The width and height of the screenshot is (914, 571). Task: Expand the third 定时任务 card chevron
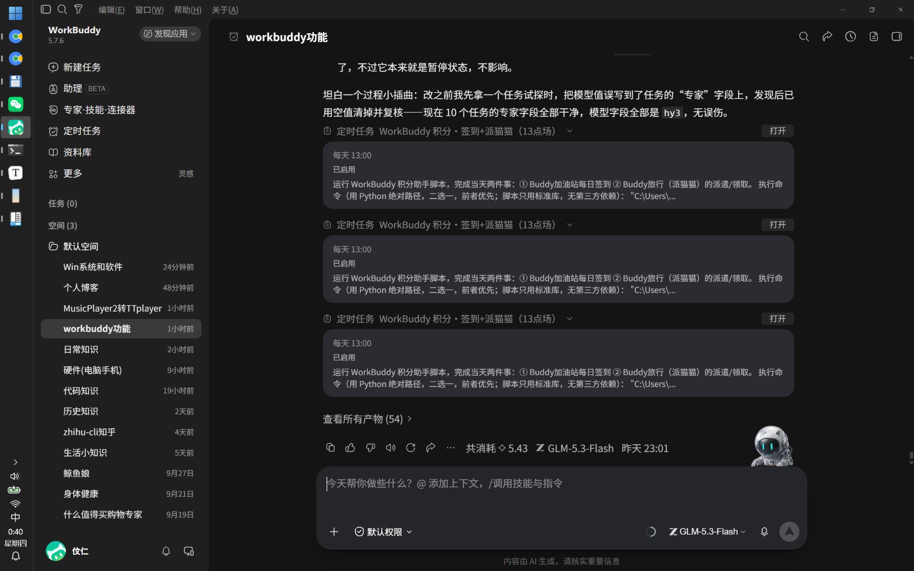[570, 319]
